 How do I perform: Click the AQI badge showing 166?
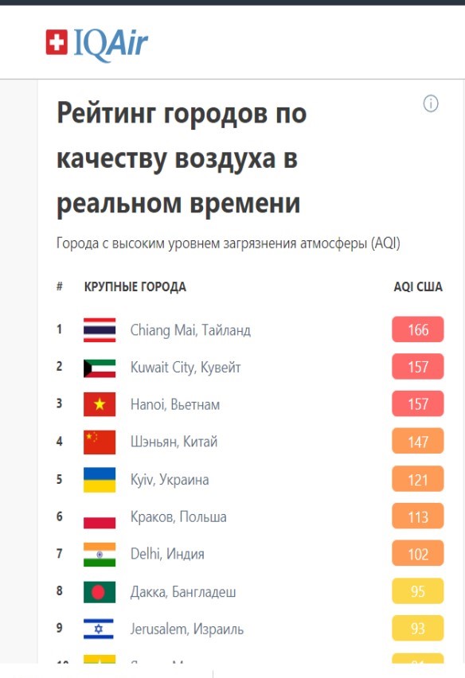417,329
